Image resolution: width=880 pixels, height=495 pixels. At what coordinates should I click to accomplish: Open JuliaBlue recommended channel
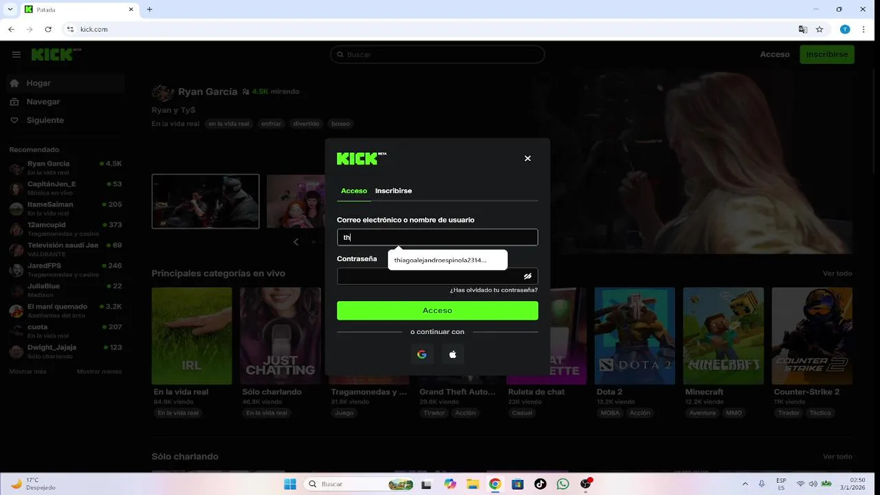[65, 290]
